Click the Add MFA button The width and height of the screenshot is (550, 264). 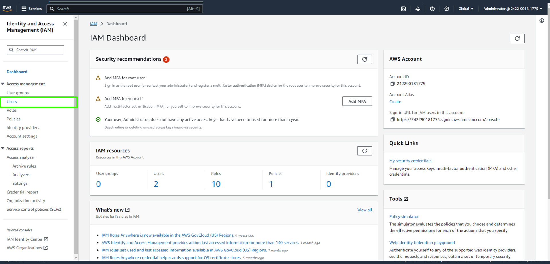click(x=357, y=101)
